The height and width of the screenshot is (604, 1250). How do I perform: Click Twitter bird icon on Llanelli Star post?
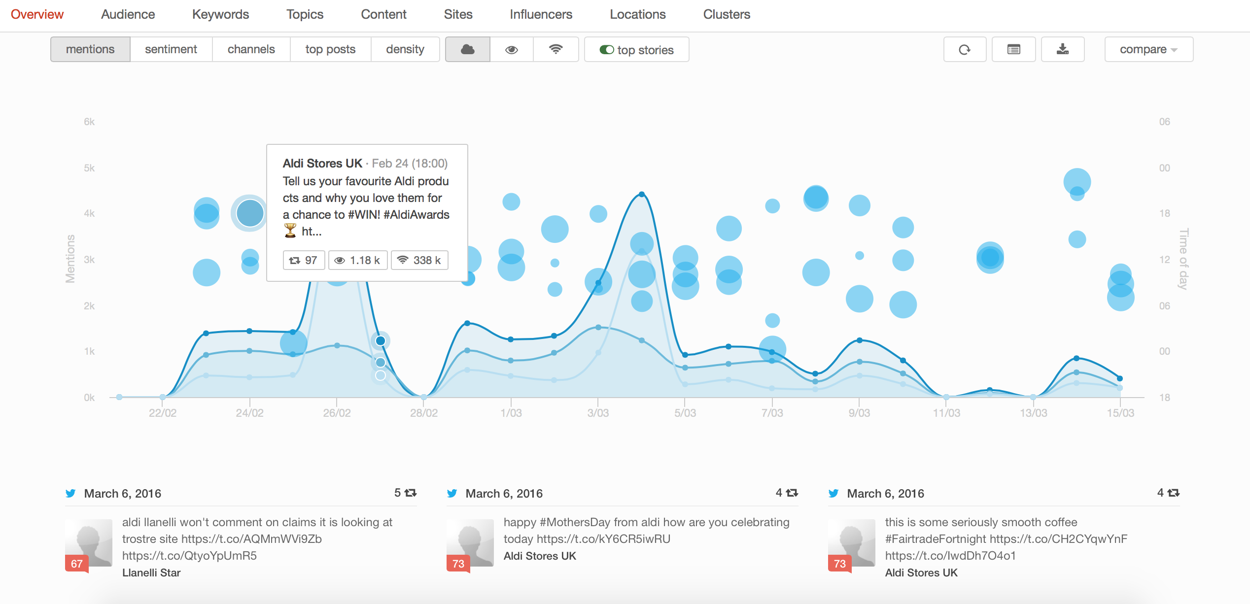[x=70, y=493]
